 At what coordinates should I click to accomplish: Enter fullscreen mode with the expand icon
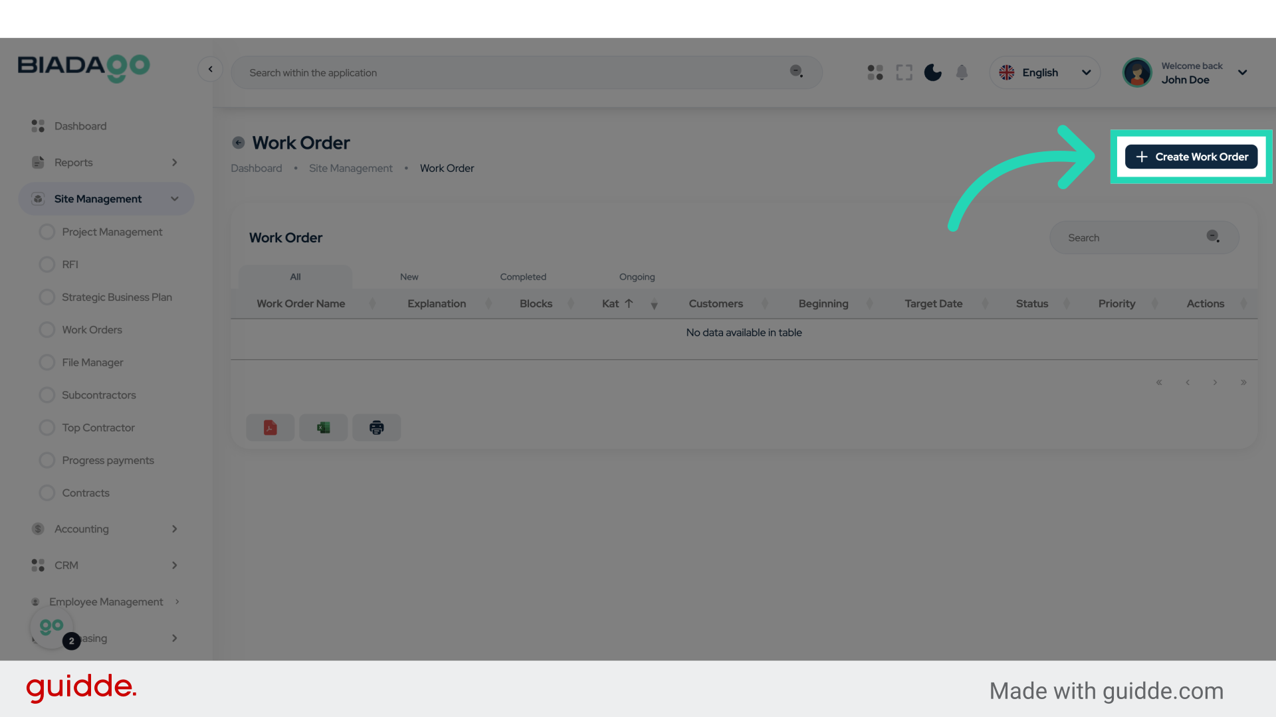904,72
